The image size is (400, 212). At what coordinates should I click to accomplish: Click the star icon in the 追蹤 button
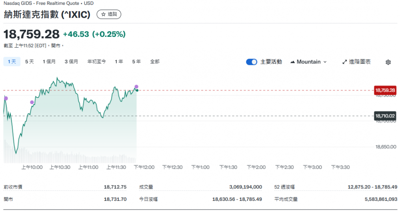103,14
